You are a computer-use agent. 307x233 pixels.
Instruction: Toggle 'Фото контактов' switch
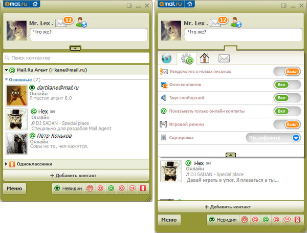pos(287,84)
